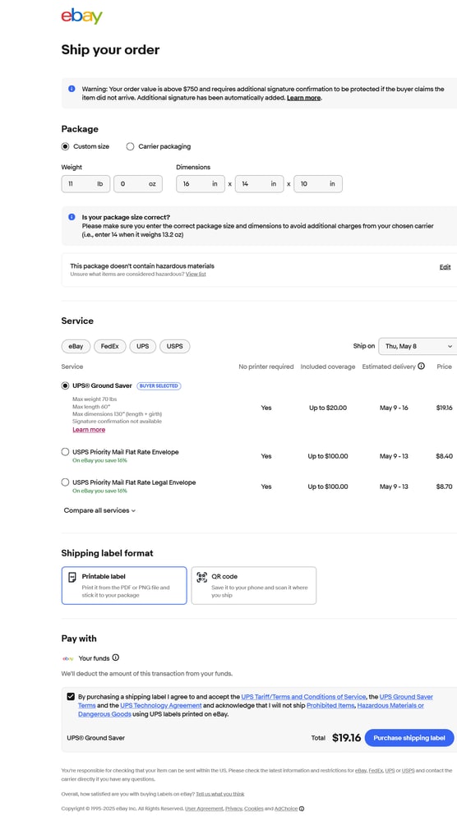Open the Cookies footer link
This screenshot has height=821, width=457.
pyautogui.click(x=254, y=809)
